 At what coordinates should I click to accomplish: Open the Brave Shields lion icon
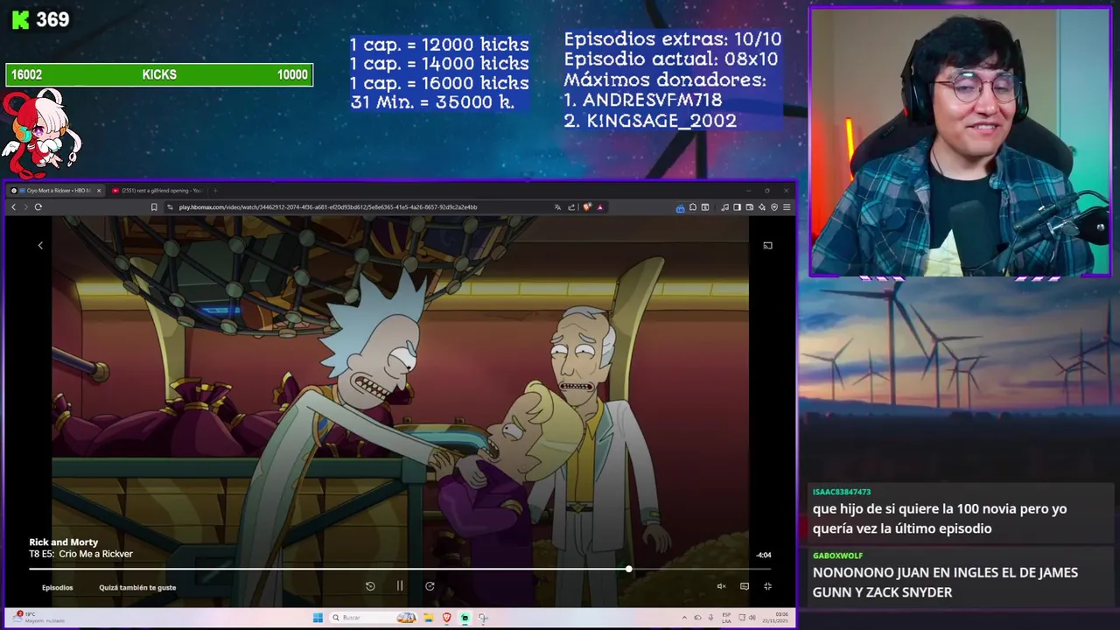[587, 207]
